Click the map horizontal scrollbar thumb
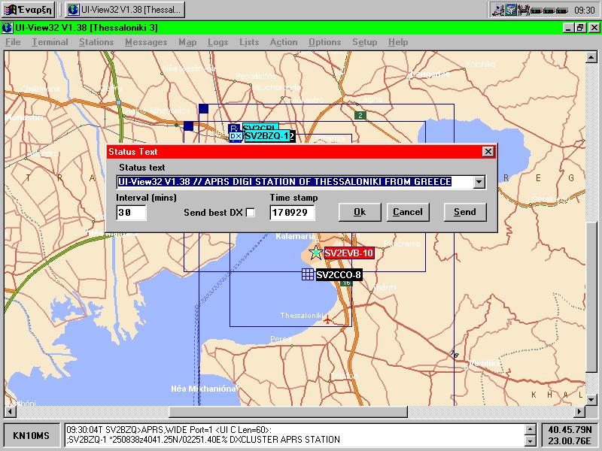 [288, 412]
